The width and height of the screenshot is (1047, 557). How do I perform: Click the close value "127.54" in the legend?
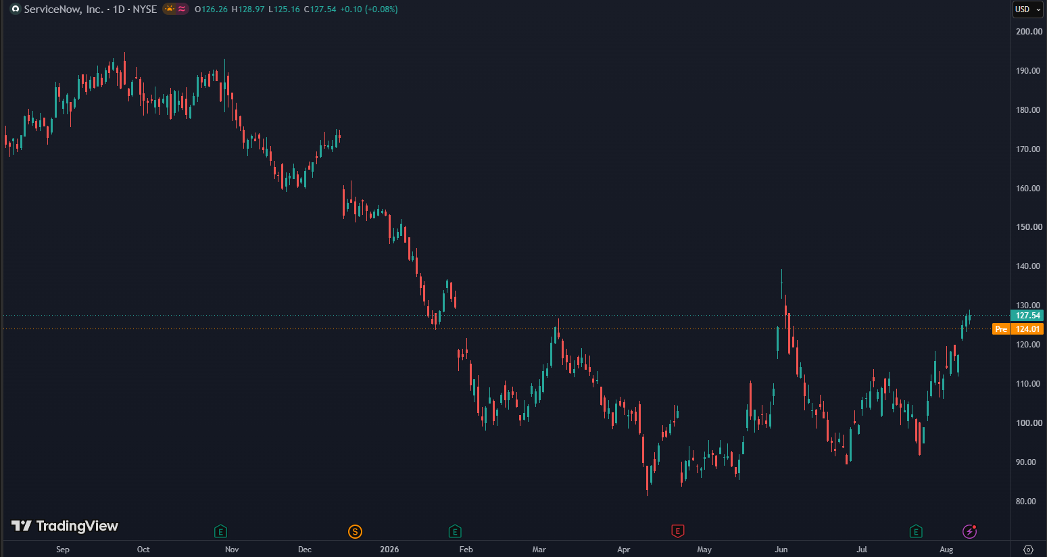[x=323, y=9]
